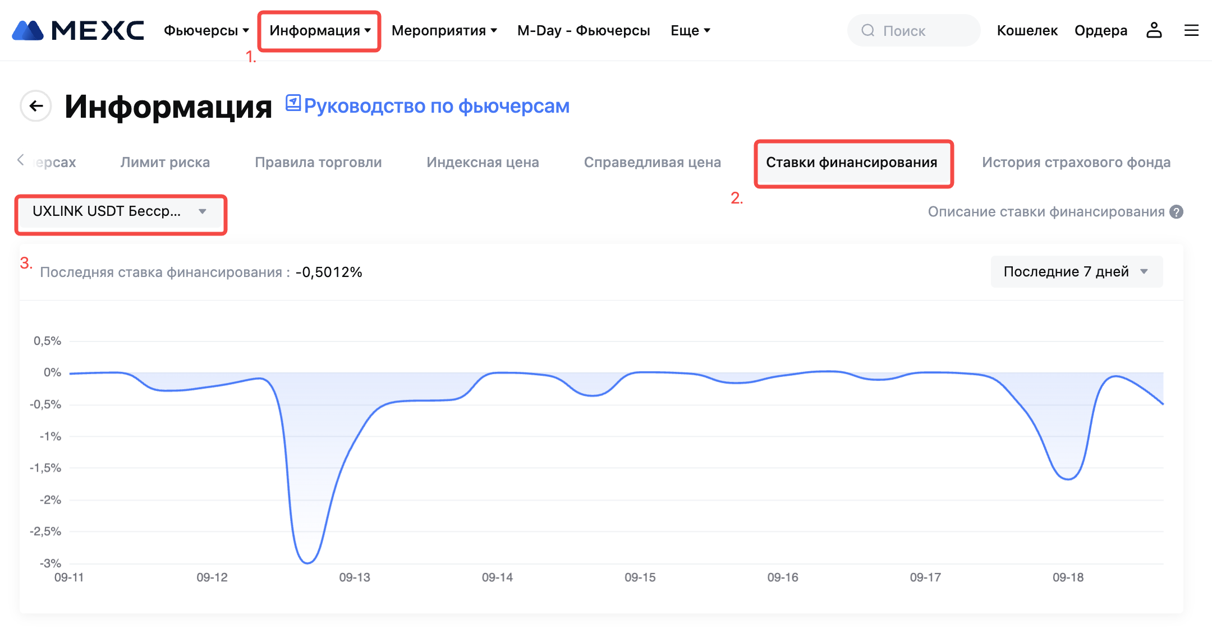Open Ордера page
Viewport: 1212px width, 628px height.
(x=1100, y=30)
